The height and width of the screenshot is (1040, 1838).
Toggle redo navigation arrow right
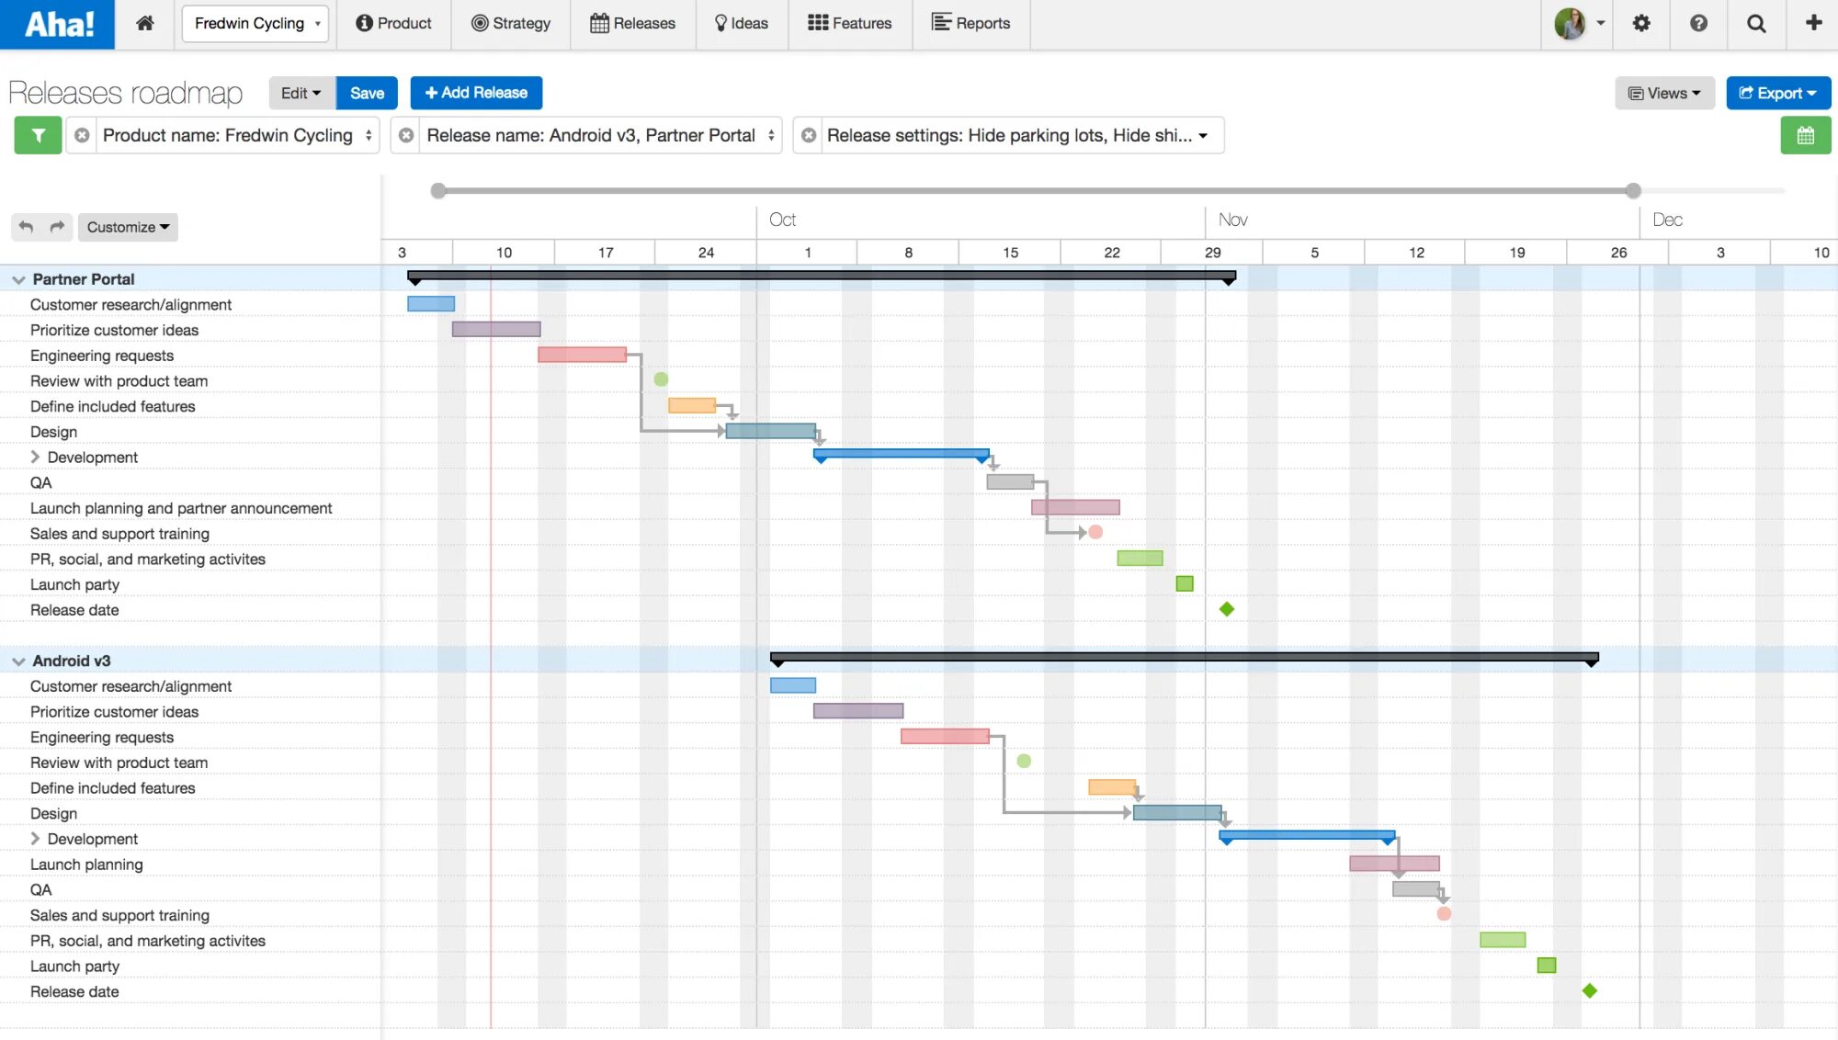54,226
